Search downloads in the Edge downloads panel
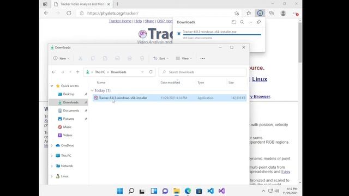 tap(242, 22)
